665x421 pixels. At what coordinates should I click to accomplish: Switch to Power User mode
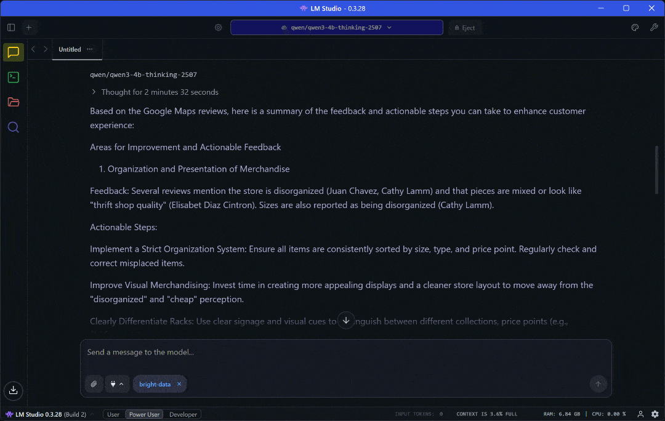tap(143, 414)
